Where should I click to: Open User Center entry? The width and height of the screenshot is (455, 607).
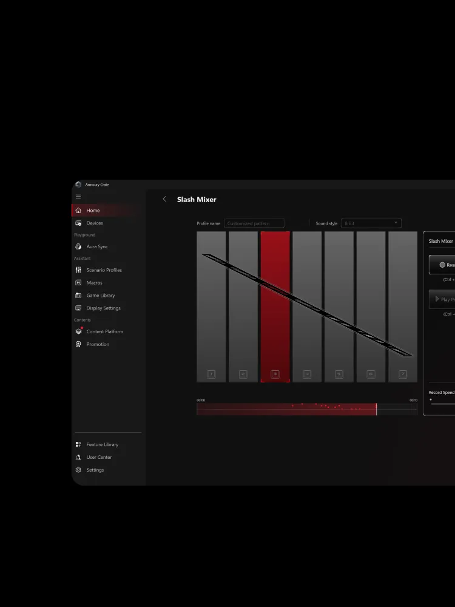click(x=99, y=457)
